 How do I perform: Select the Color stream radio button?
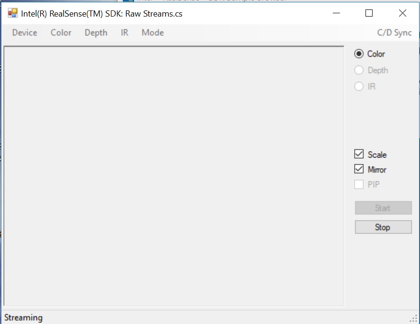coord(359,54)
